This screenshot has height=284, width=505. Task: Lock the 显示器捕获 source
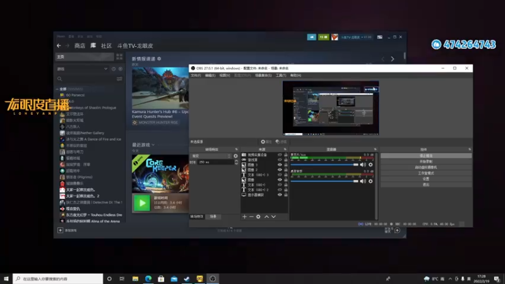pyautogui.click(x=286, y=195)
